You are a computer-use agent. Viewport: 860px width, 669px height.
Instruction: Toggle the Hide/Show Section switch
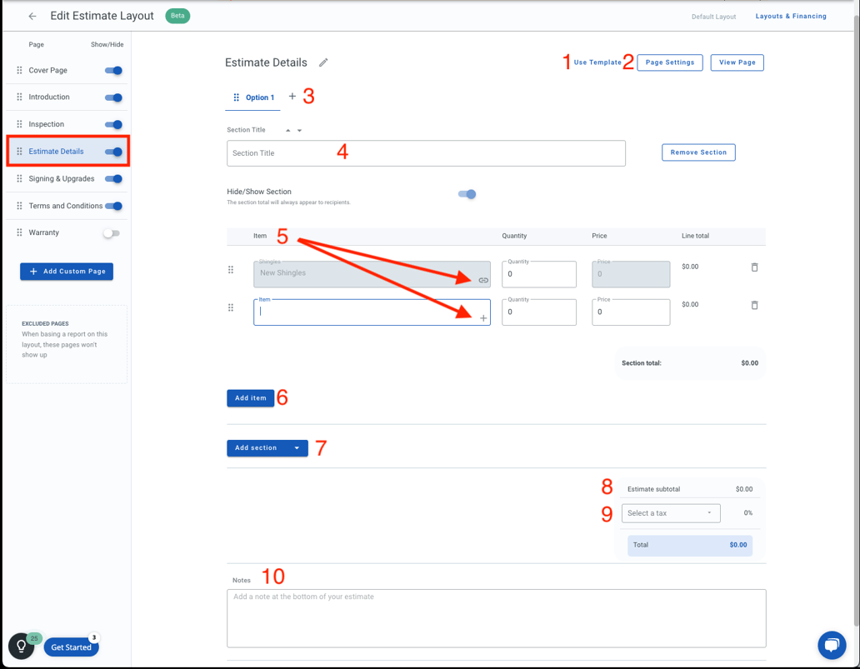click(467, 192)
